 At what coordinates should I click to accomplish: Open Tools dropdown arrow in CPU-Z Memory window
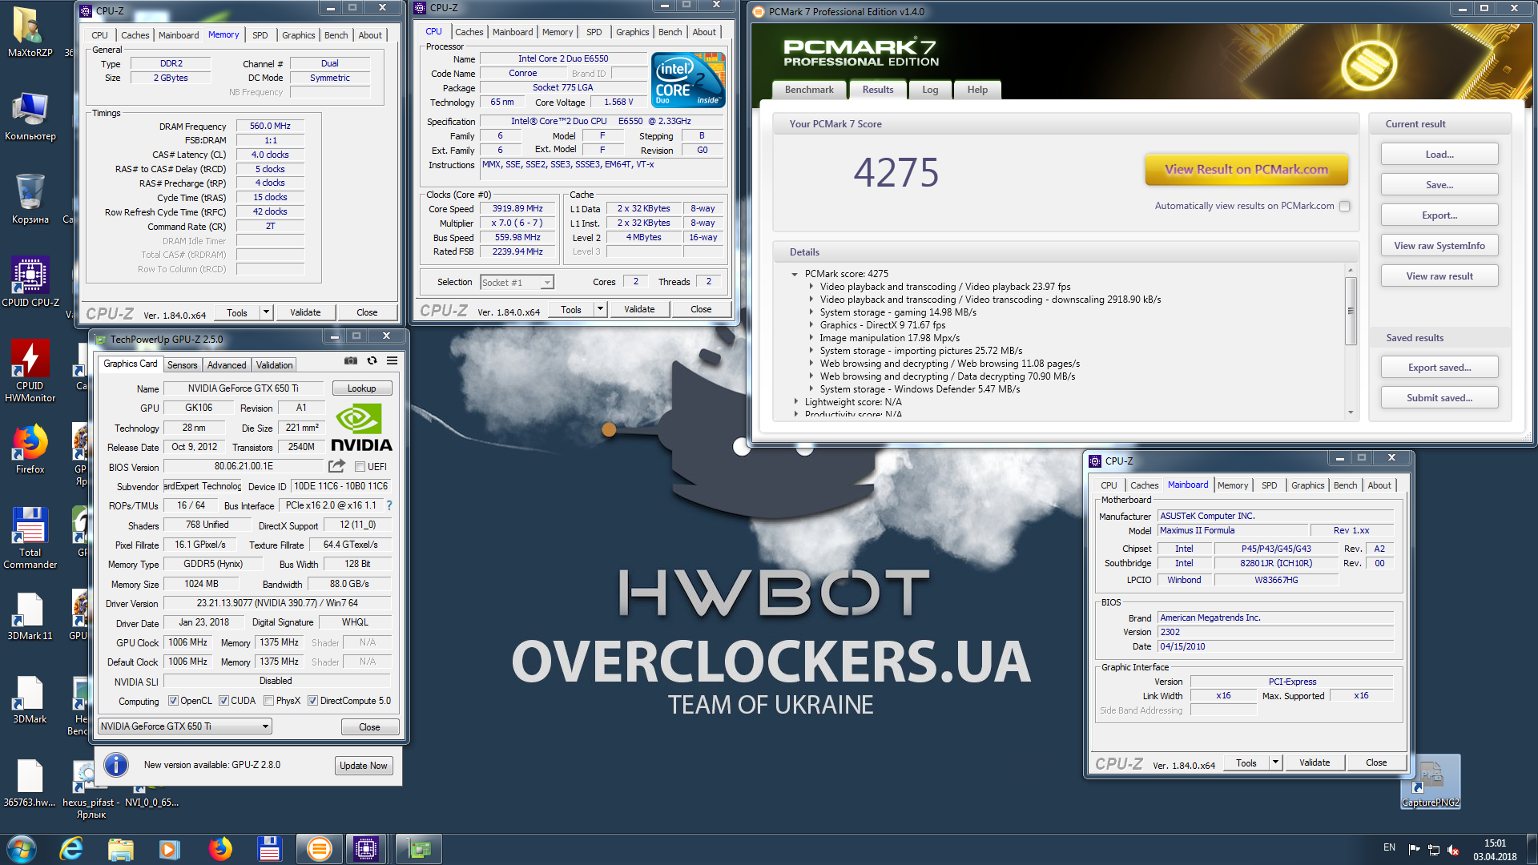click(266, 312)
